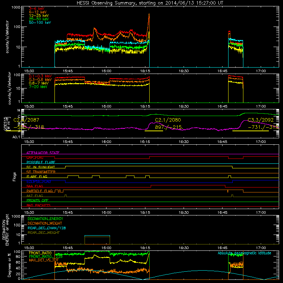Click the GAP_FLAG label
This screenshot has width=283, height=283.
pos(35,157)
